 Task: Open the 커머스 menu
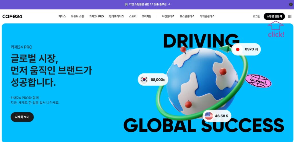tap(62, 16)
